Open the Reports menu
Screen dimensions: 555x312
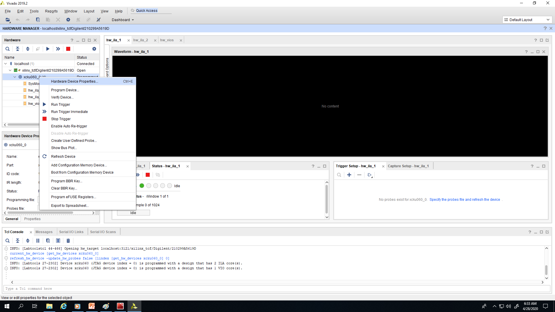[x=51, y=11]
